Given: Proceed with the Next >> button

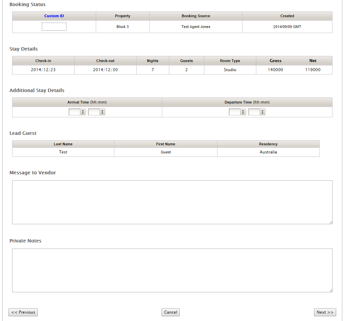Looking at the screenshot, I should click(325, 312).
